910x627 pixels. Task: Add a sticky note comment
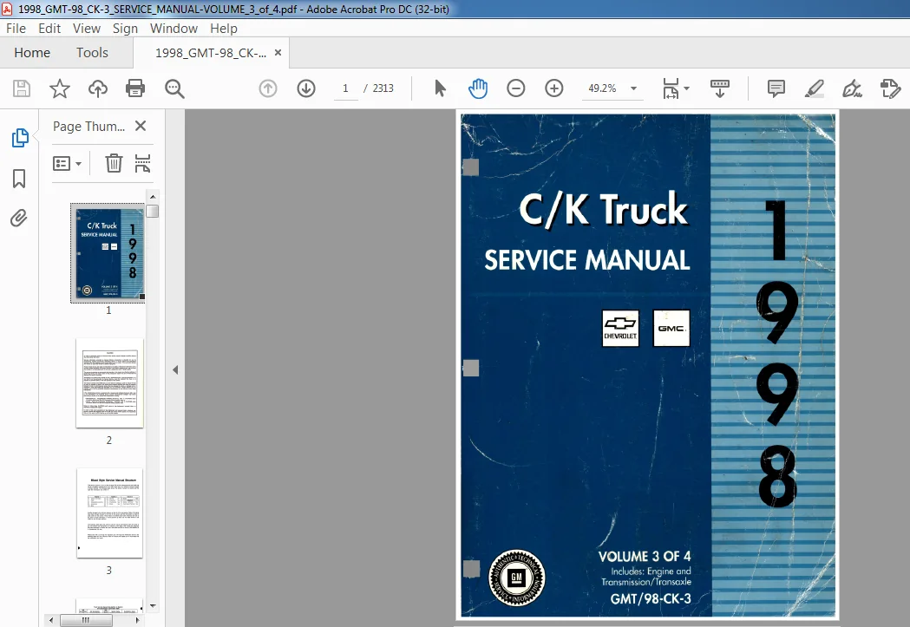(776, 88)
